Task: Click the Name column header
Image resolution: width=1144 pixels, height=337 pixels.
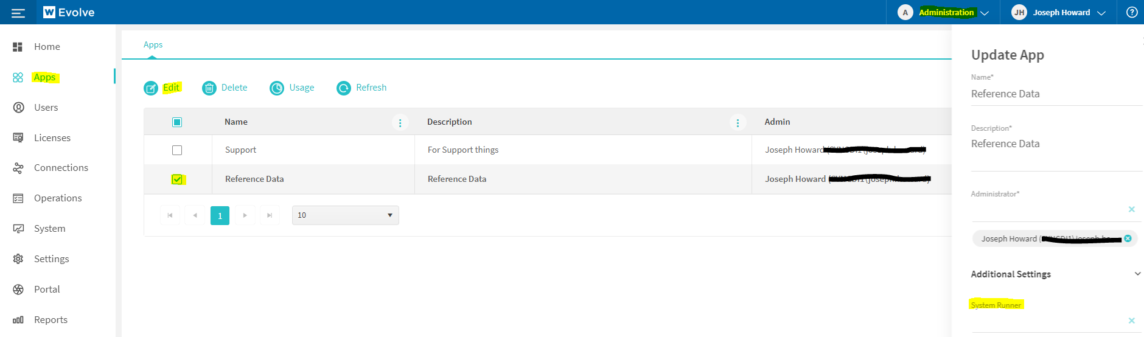Action: [235, 122]
